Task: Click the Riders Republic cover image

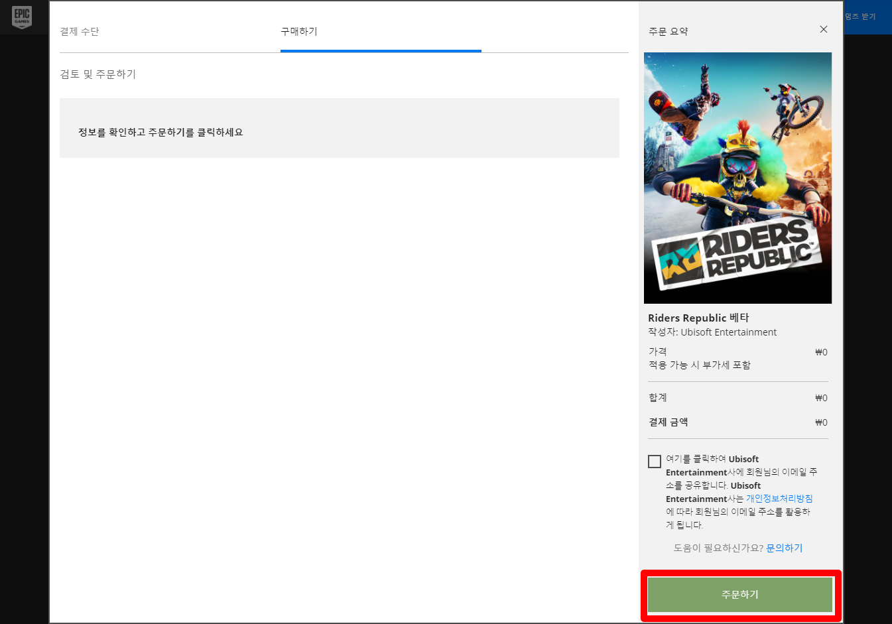Action: click(737, 178)
